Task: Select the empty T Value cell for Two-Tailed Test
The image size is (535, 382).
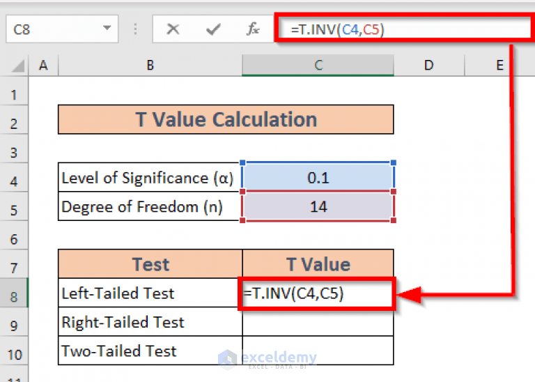Action: 318,351
